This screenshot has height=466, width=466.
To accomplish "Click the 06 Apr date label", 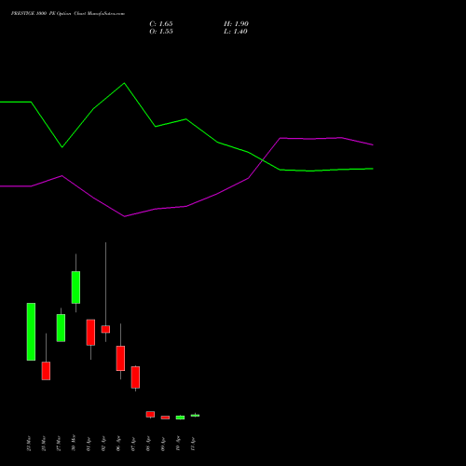I will tap(118, 444).
